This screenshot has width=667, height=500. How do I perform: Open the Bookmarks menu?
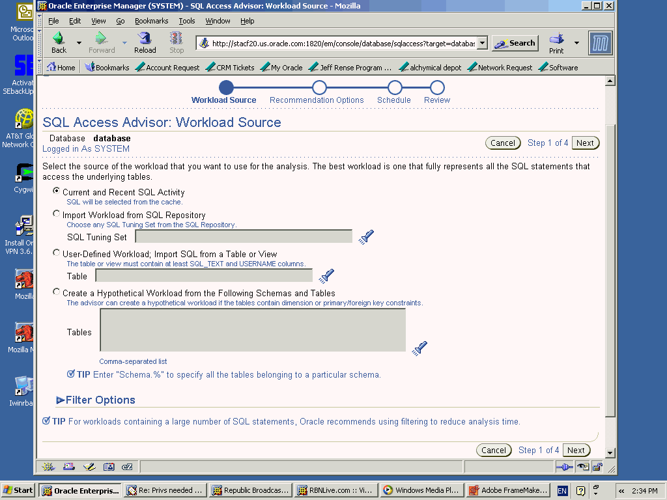tap(151, 21)
